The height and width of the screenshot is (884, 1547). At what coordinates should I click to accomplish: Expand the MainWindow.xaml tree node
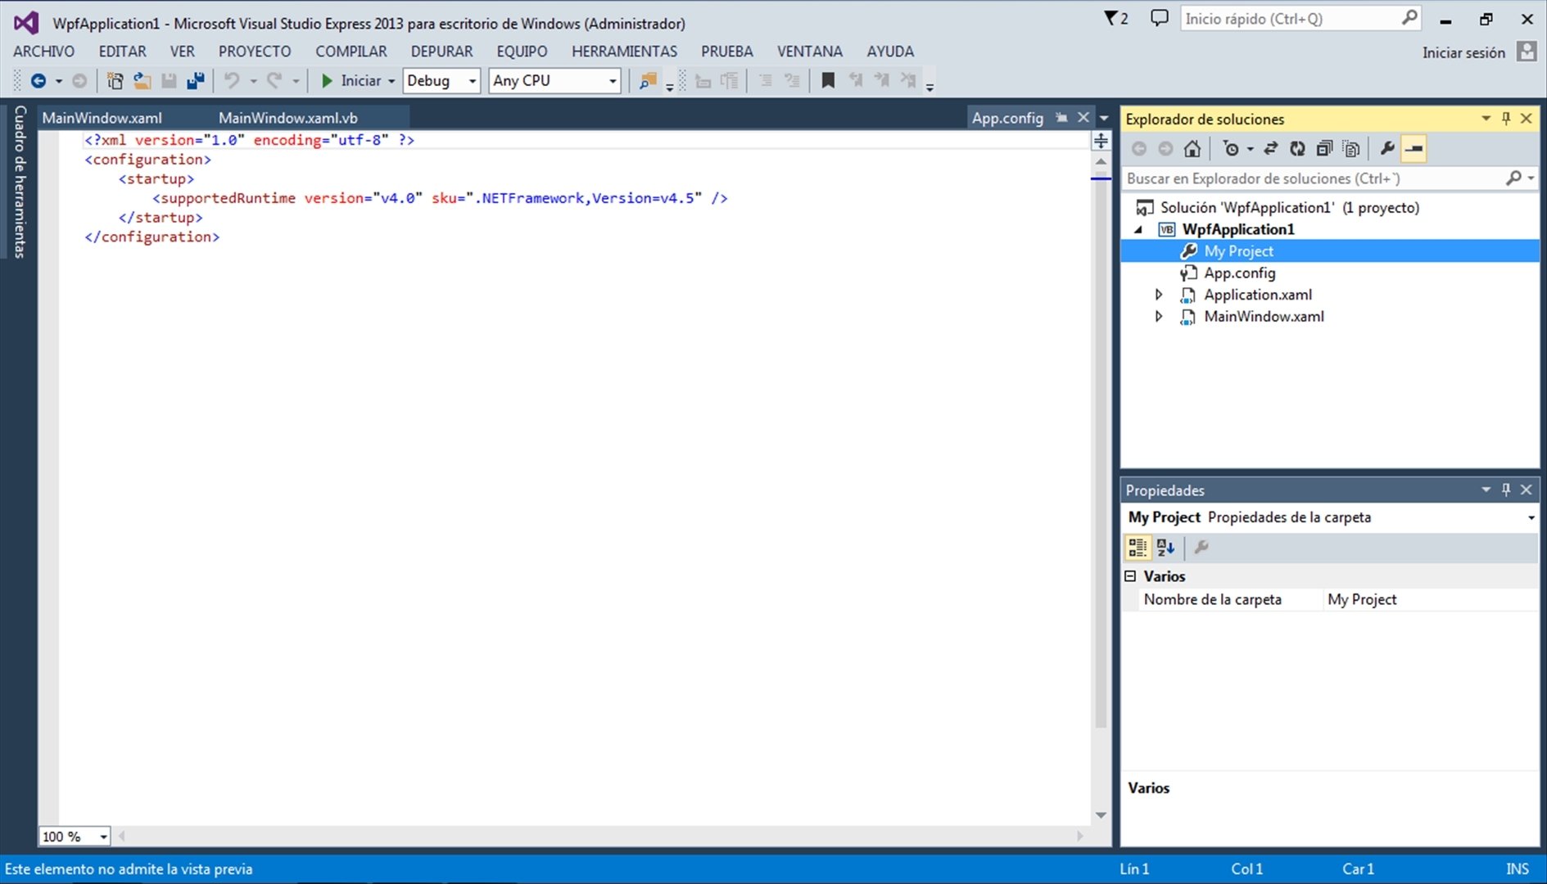tap(1159, 317)
